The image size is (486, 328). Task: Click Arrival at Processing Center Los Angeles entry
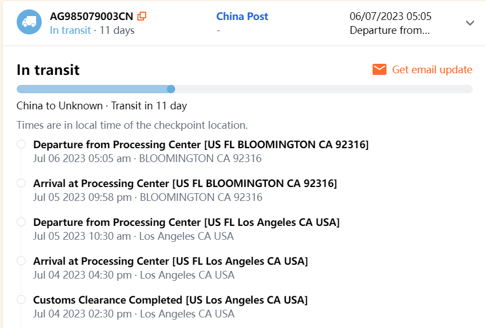coord(170,261)
